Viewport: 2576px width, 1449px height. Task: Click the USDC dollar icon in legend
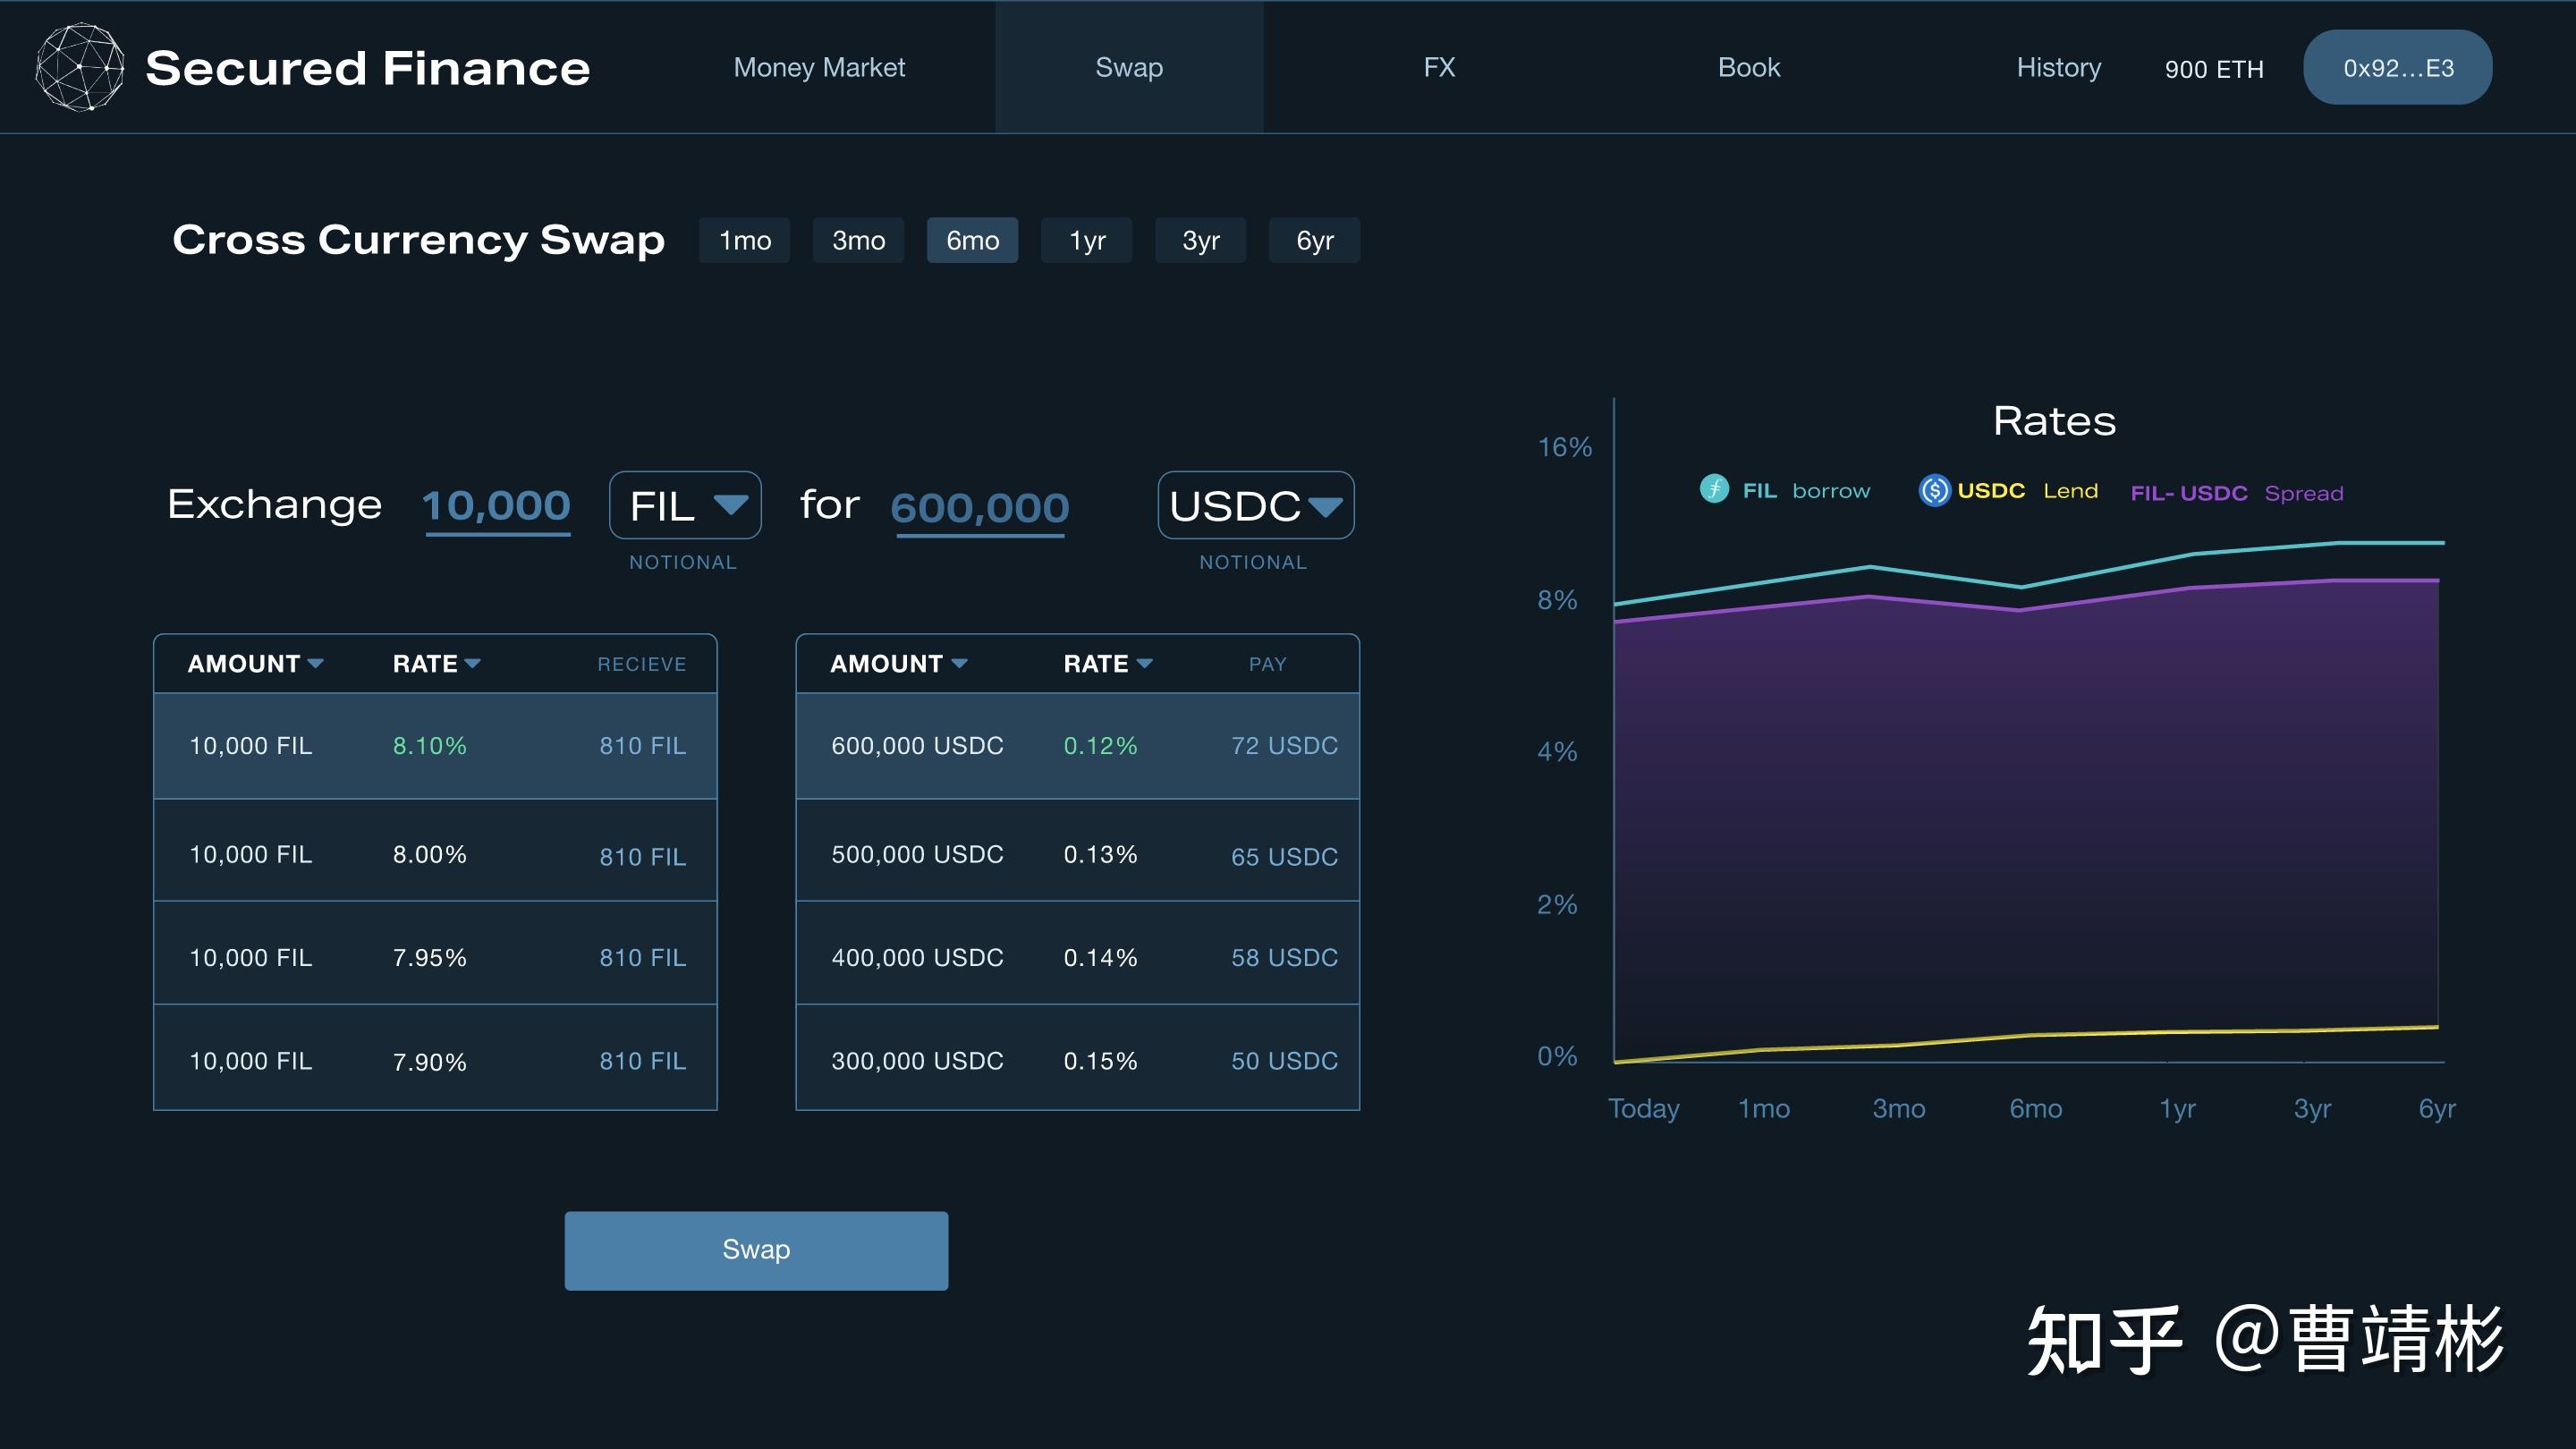coord(1934,490)
